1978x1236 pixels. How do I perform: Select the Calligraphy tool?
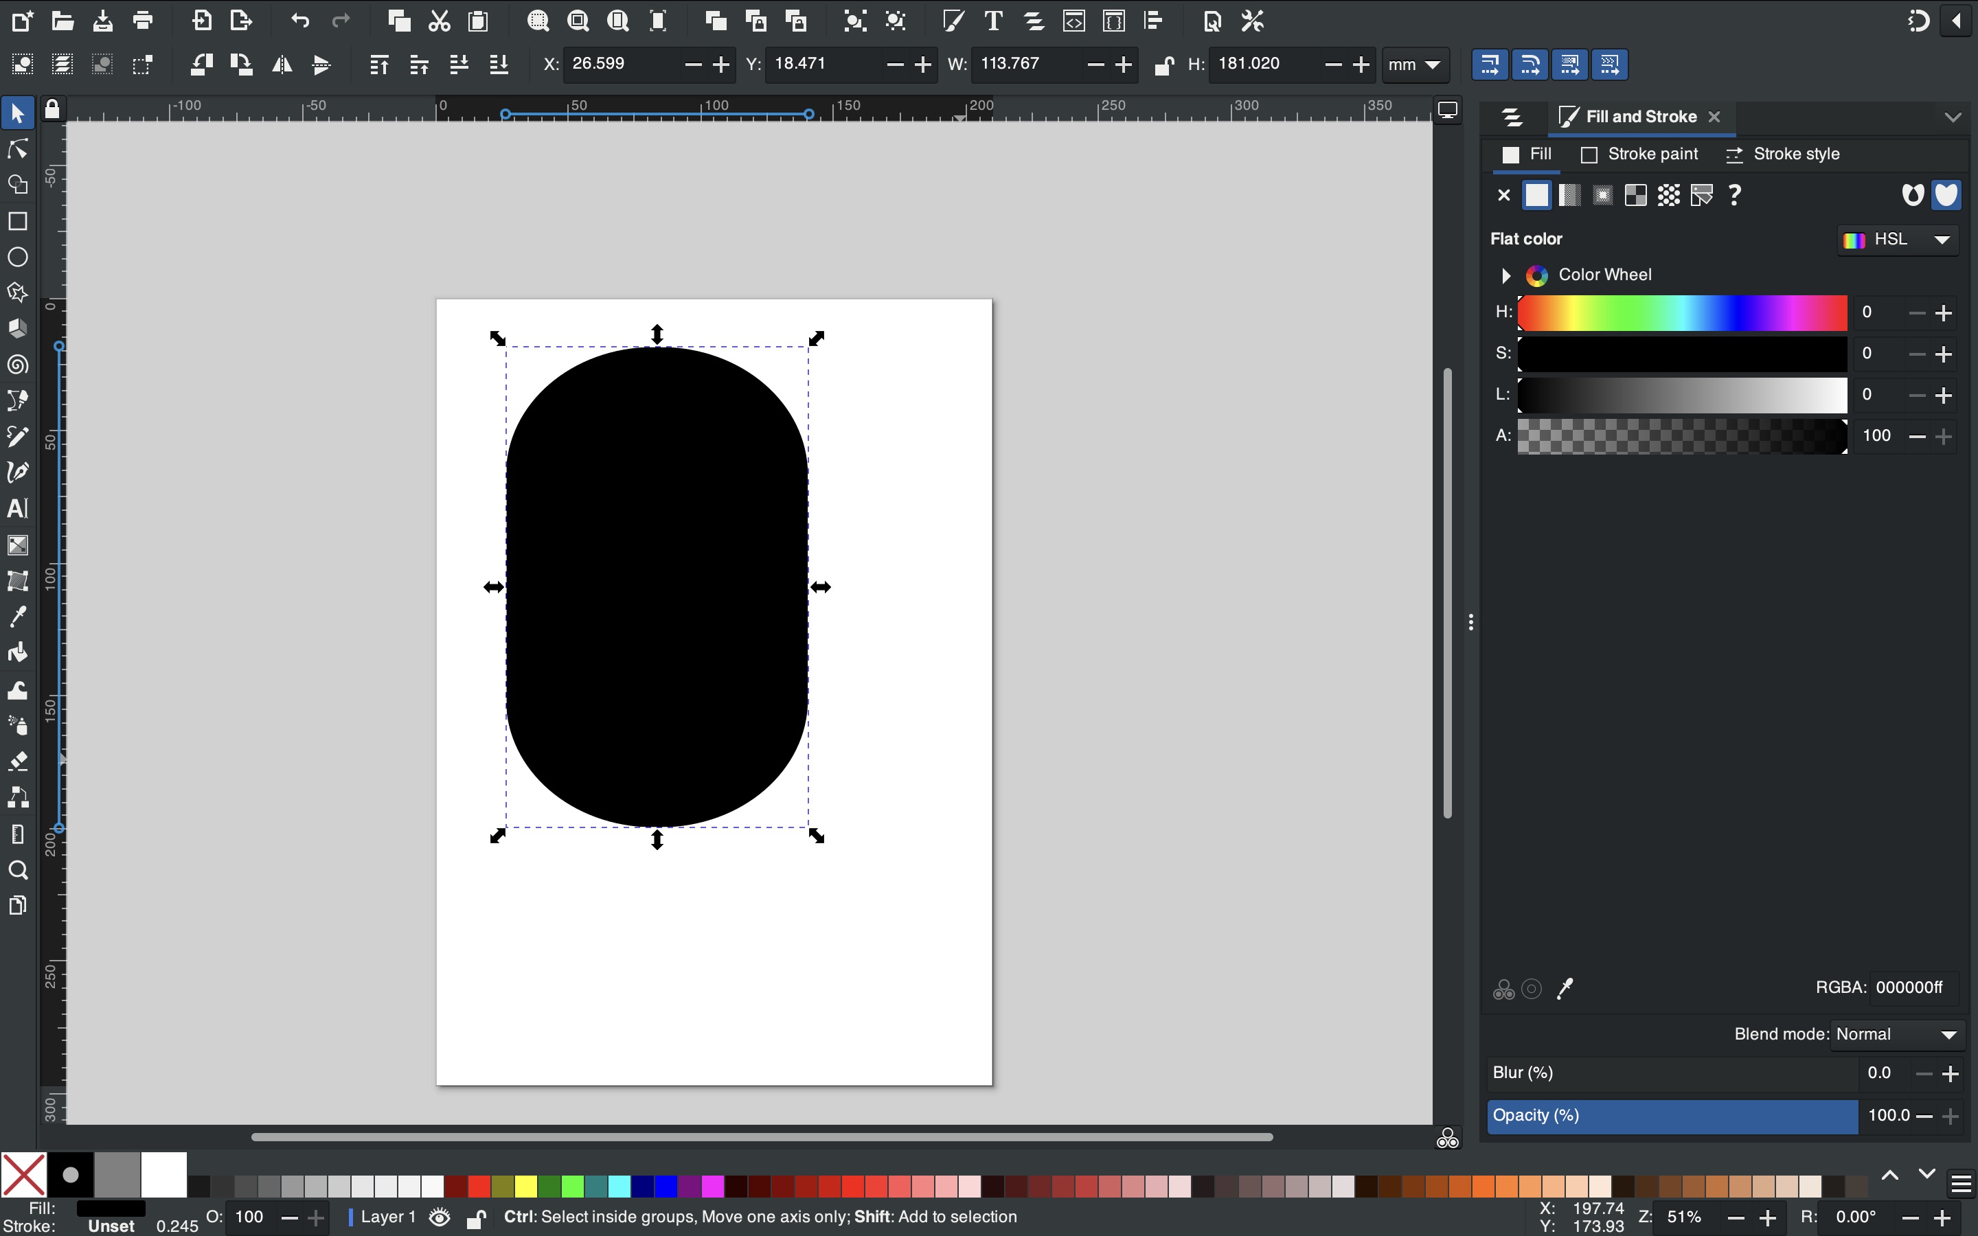(x=18, y=472)
